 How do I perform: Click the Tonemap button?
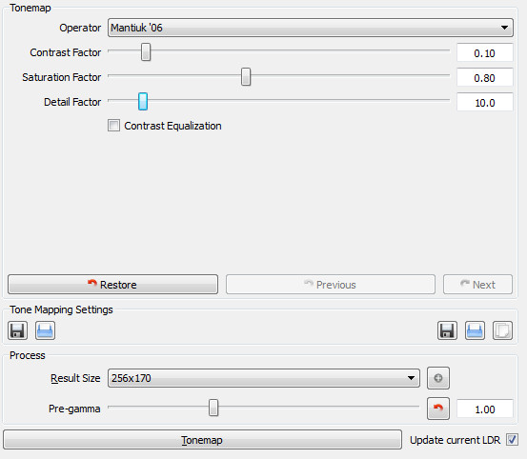pyautogui.click(x=203, y=440)
